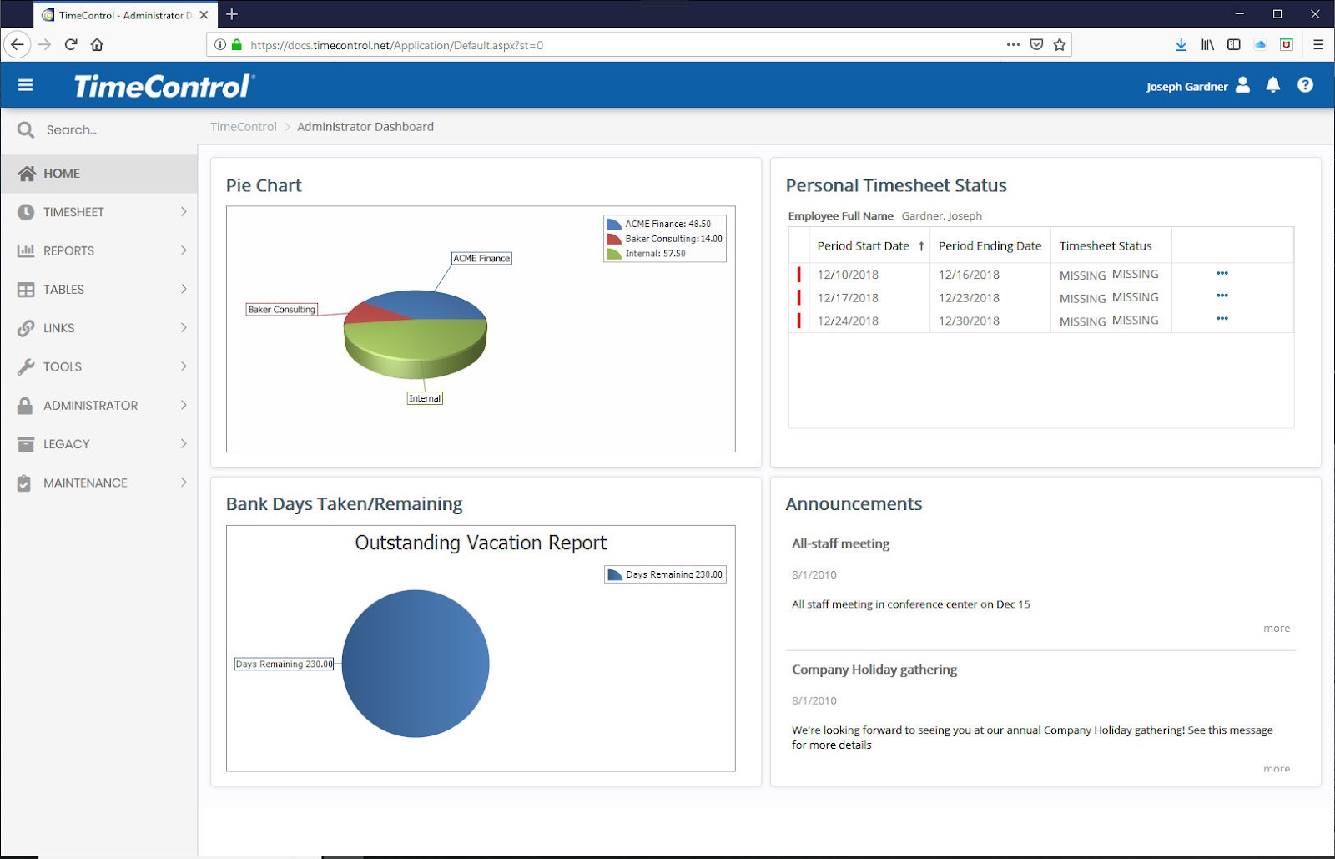The width and height of the screenshot is (1335, 859).
Task: Bookmark this page with the star
Action: point(1060,45)
